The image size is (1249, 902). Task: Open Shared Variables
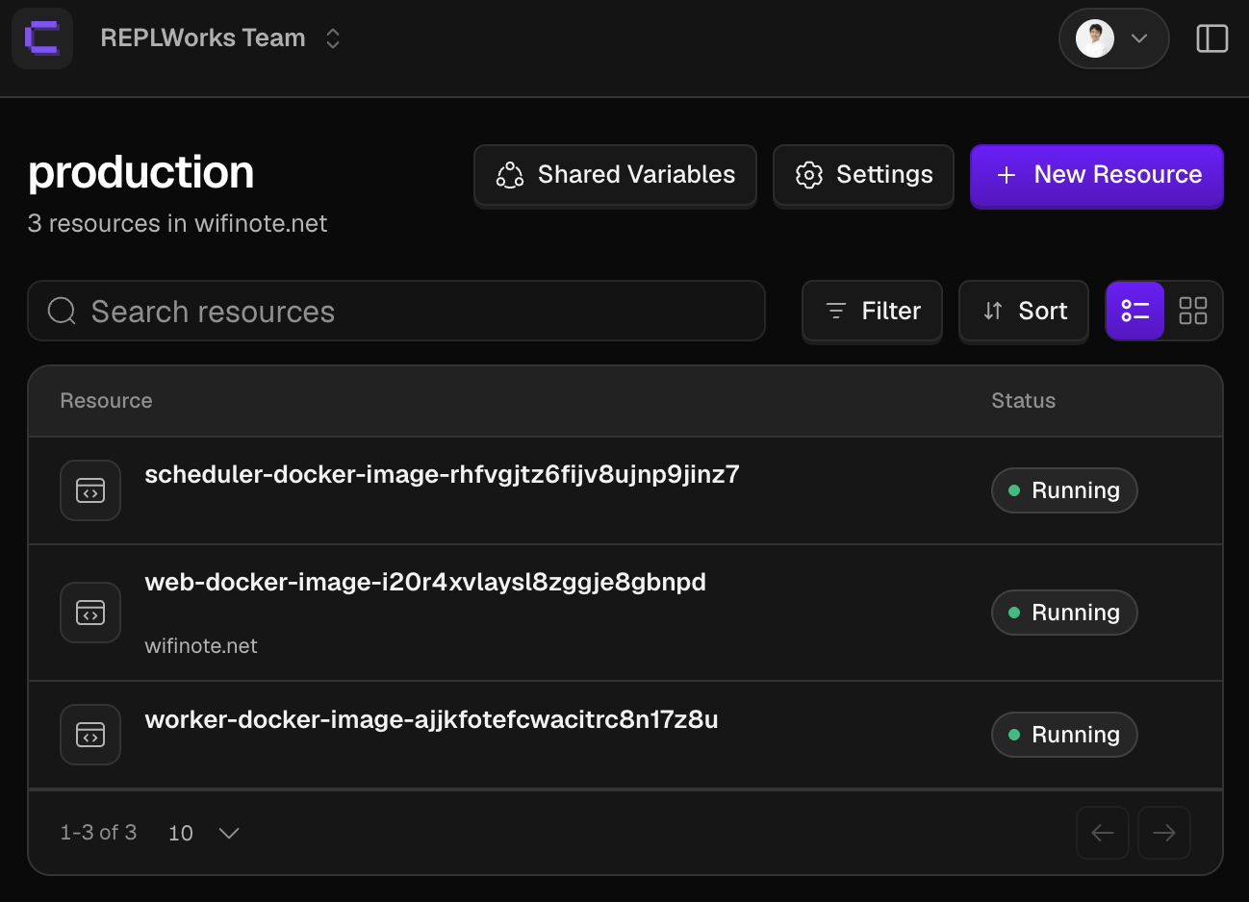point(615,175)
